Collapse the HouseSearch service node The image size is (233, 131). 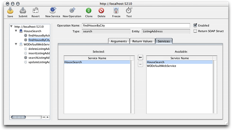pos(16,31)
